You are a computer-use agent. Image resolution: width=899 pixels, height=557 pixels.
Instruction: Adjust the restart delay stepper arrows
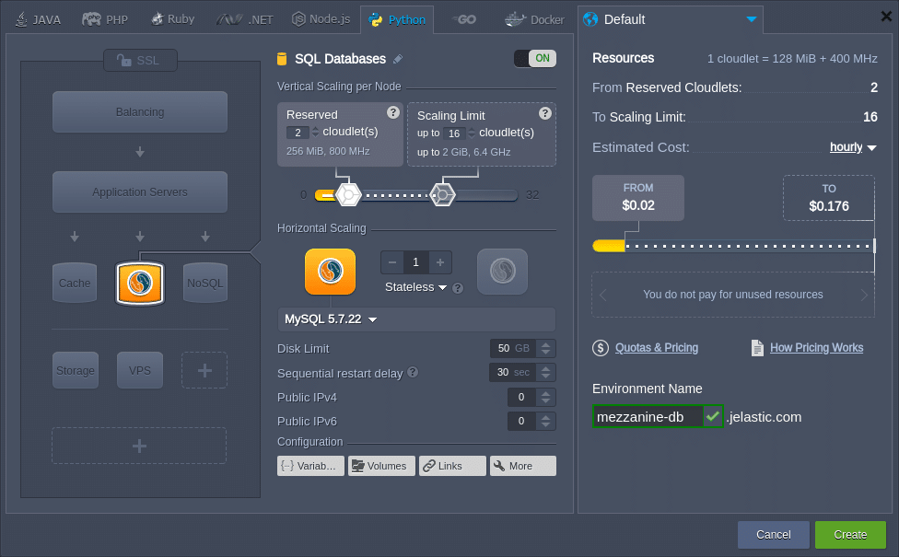546,373
